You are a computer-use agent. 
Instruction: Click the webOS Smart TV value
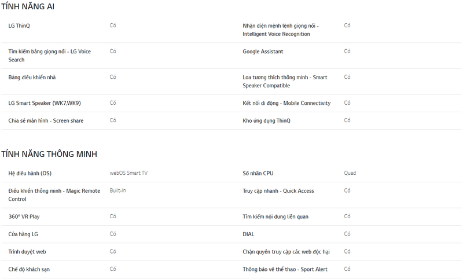tap(128, 173)
